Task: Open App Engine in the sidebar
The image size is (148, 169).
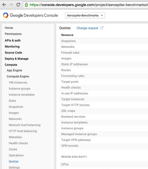Action: [x=14, y=70]
